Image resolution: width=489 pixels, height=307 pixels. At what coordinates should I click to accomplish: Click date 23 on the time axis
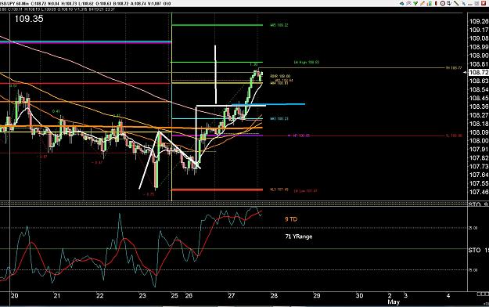pyautogui.click(x=142, y=295)
